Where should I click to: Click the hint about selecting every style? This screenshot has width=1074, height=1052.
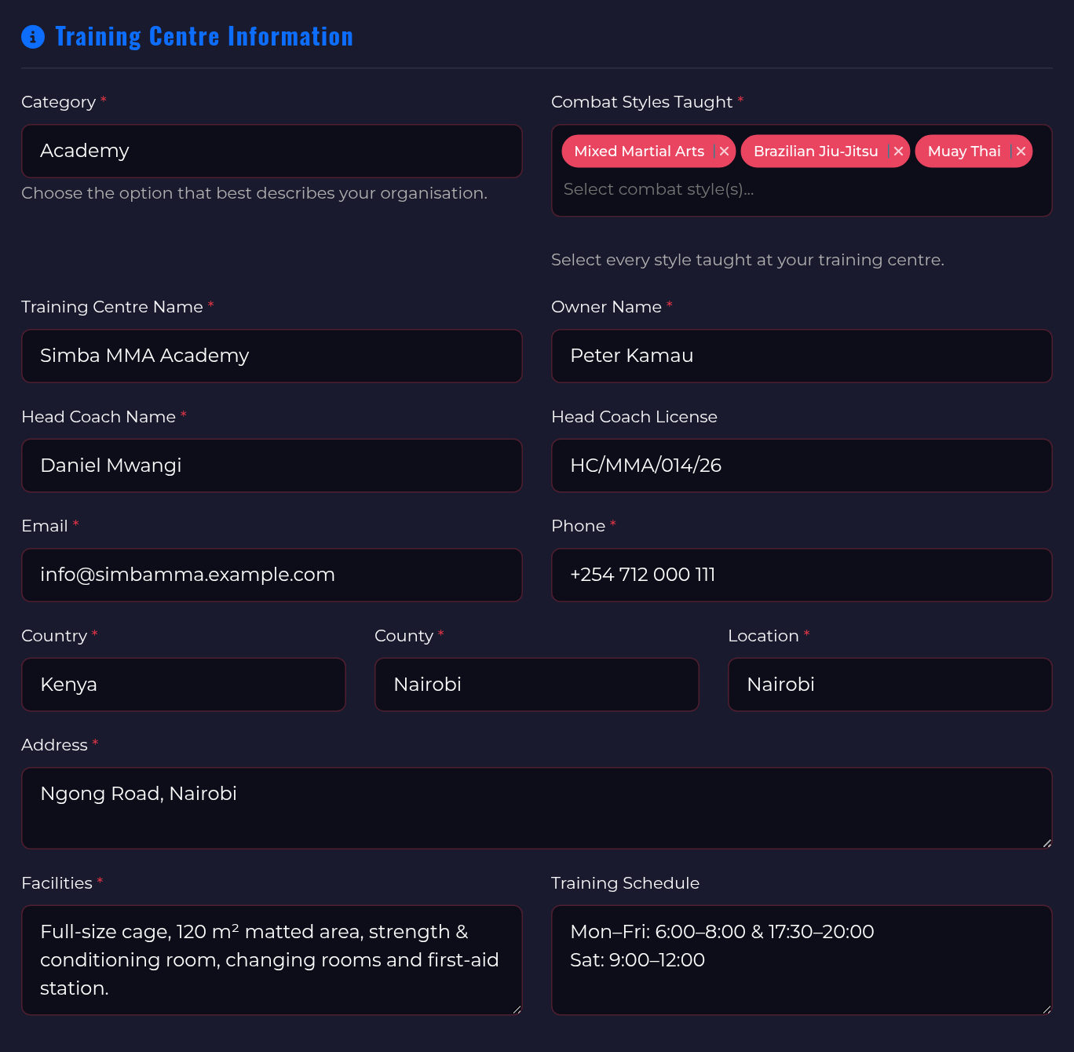pyautogui.click(x=747, y=260)
